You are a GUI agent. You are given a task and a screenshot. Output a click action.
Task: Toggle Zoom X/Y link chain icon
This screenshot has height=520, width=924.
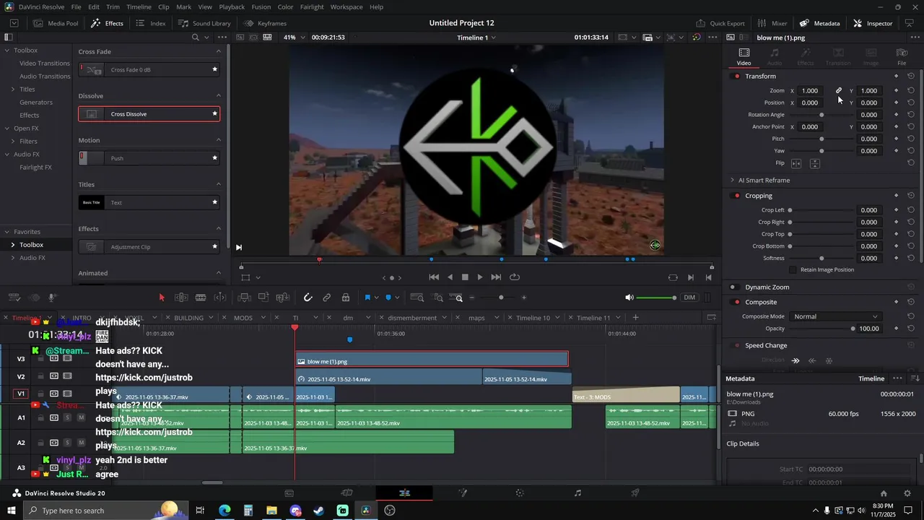[839, 90]
